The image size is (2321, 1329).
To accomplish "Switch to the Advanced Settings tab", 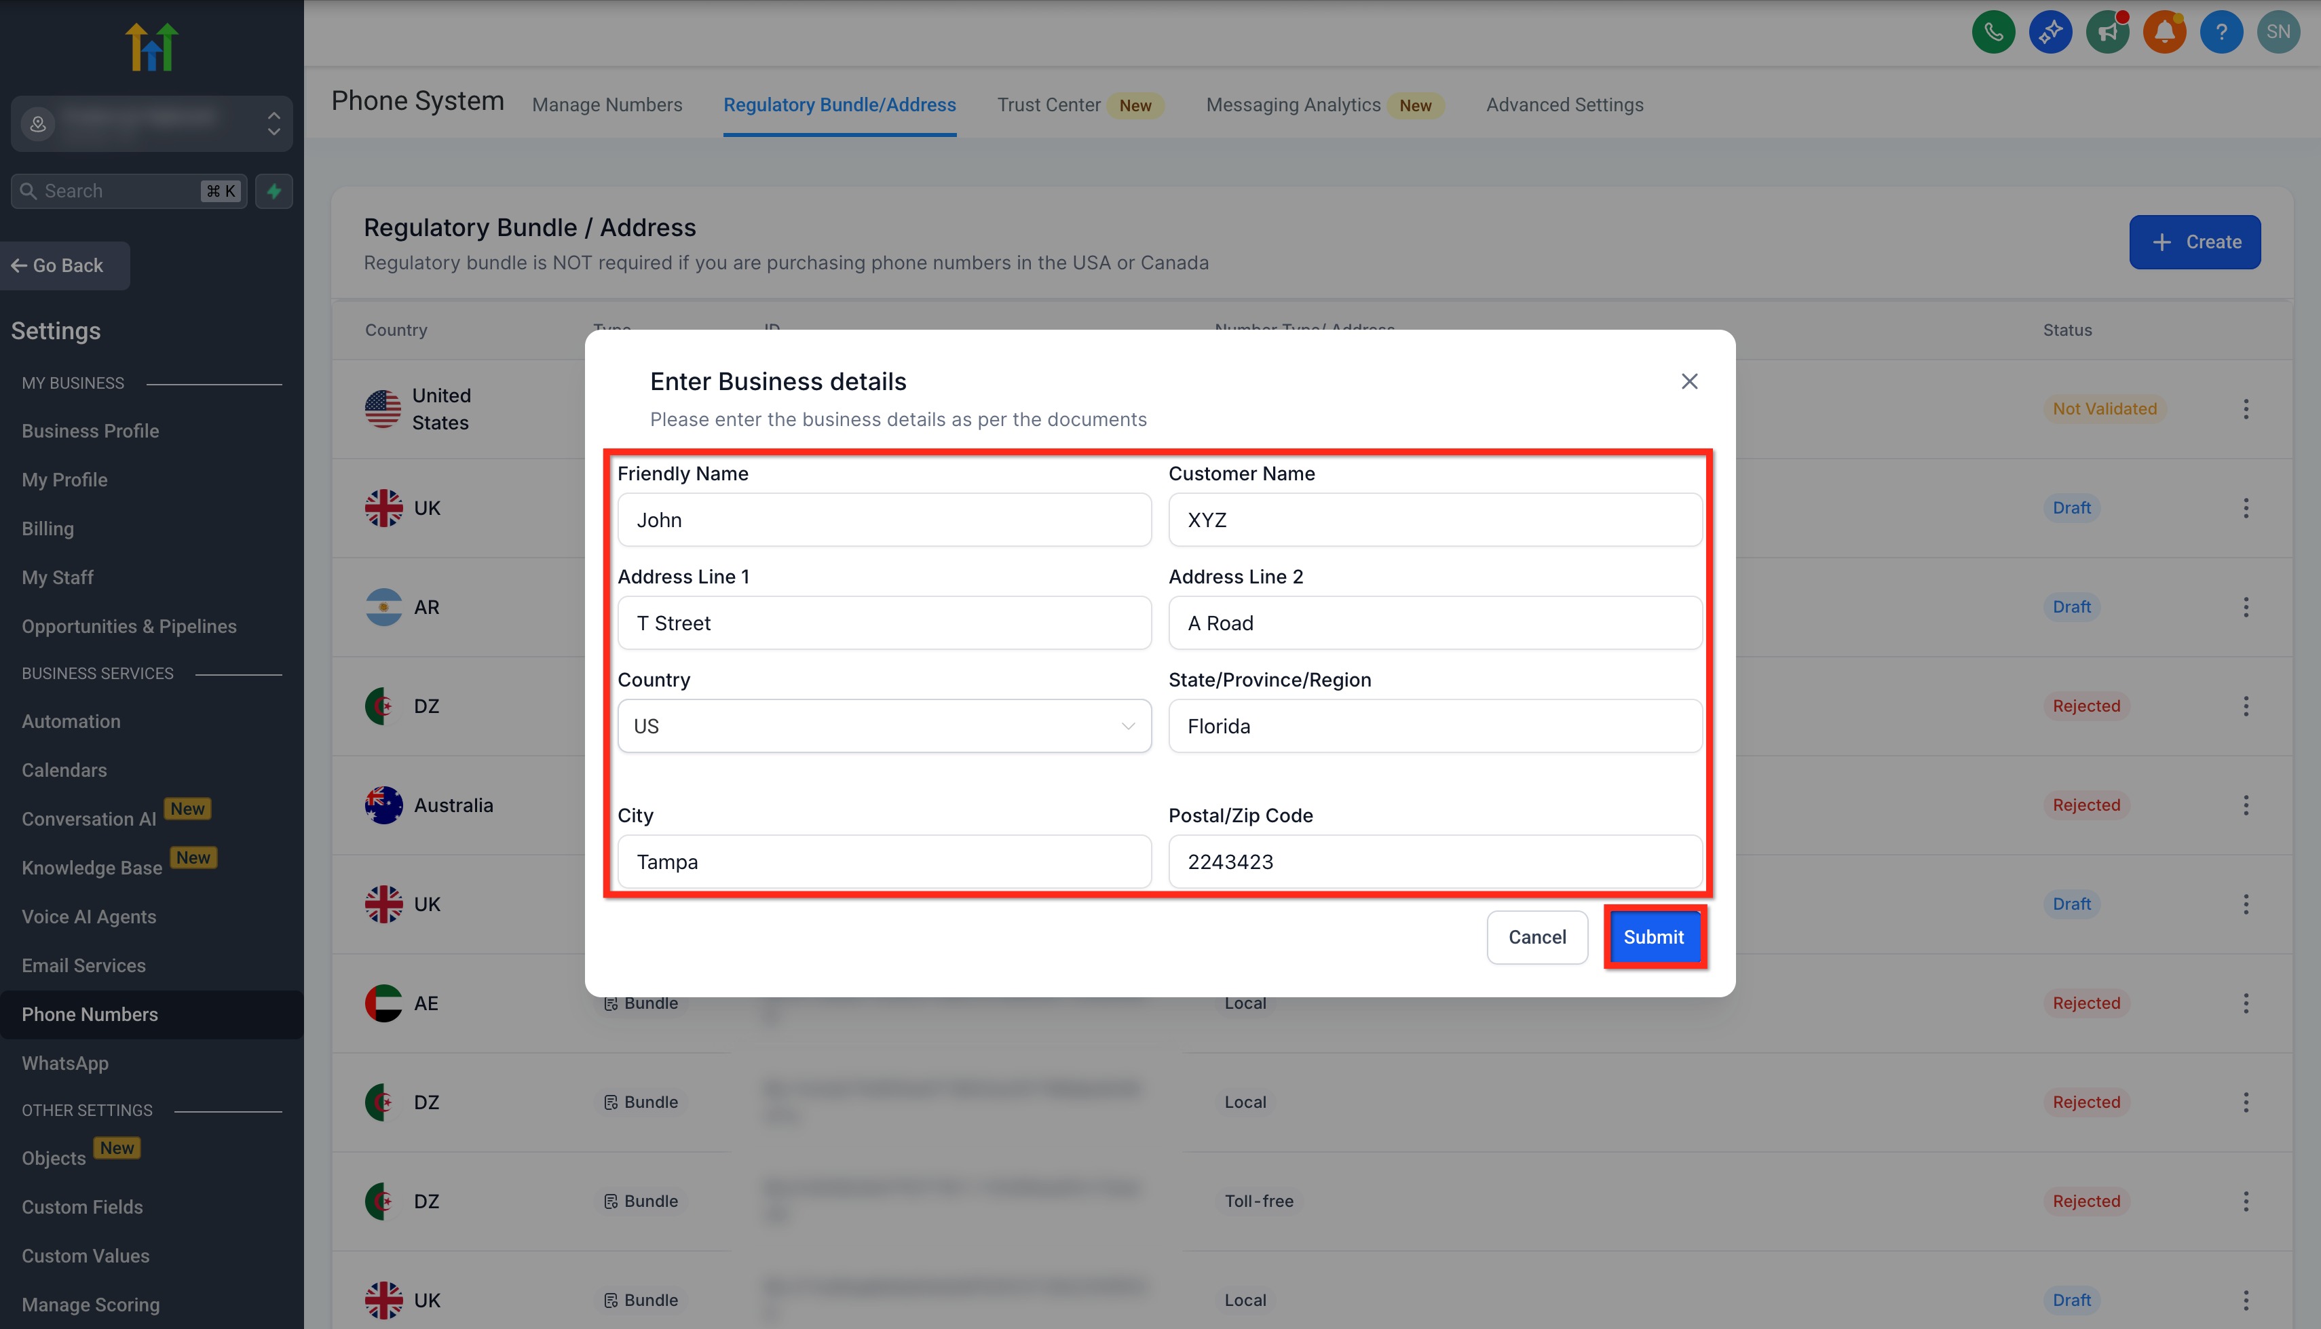I will point(1564,105).
